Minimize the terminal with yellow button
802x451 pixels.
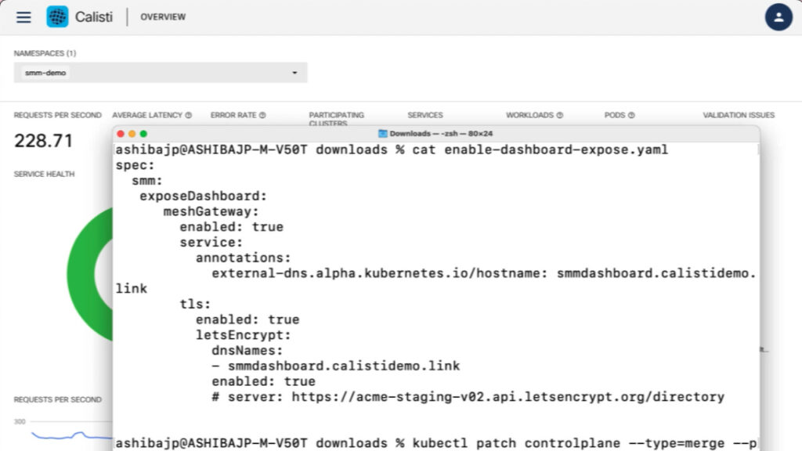(132, 133)
